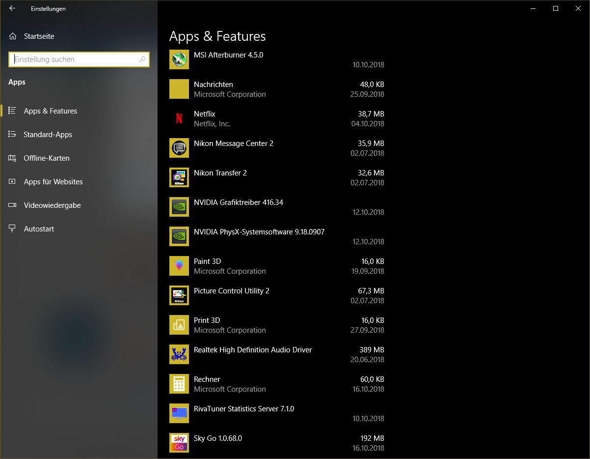Select the Print 3D app name
The height and width of the screenshot is (459, 590).
pos(207,320)
